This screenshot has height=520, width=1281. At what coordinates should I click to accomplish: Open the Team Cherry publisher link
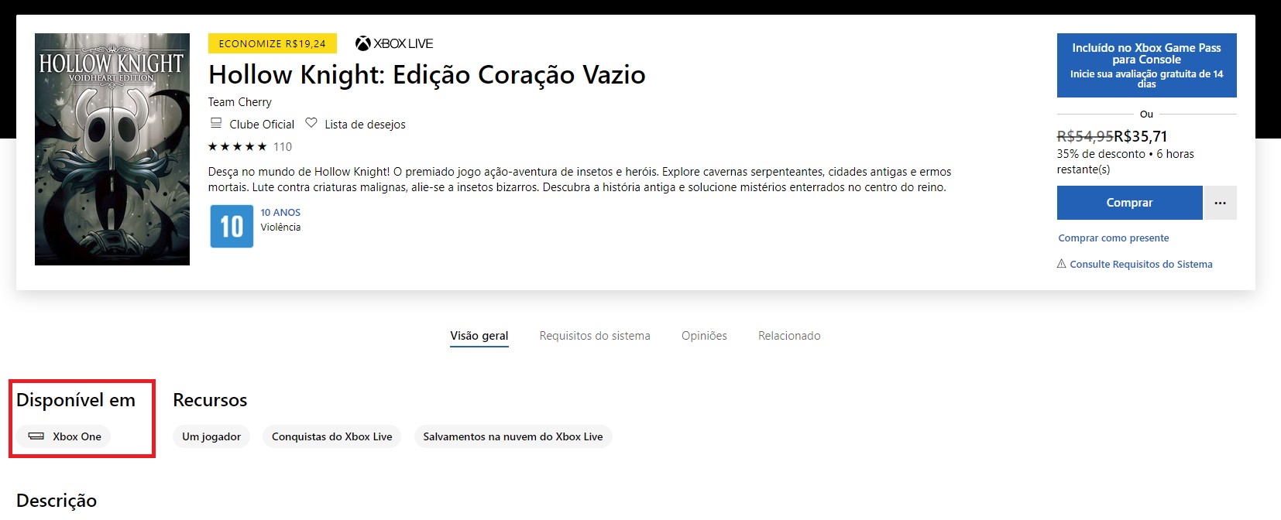[x=240, y=102]
